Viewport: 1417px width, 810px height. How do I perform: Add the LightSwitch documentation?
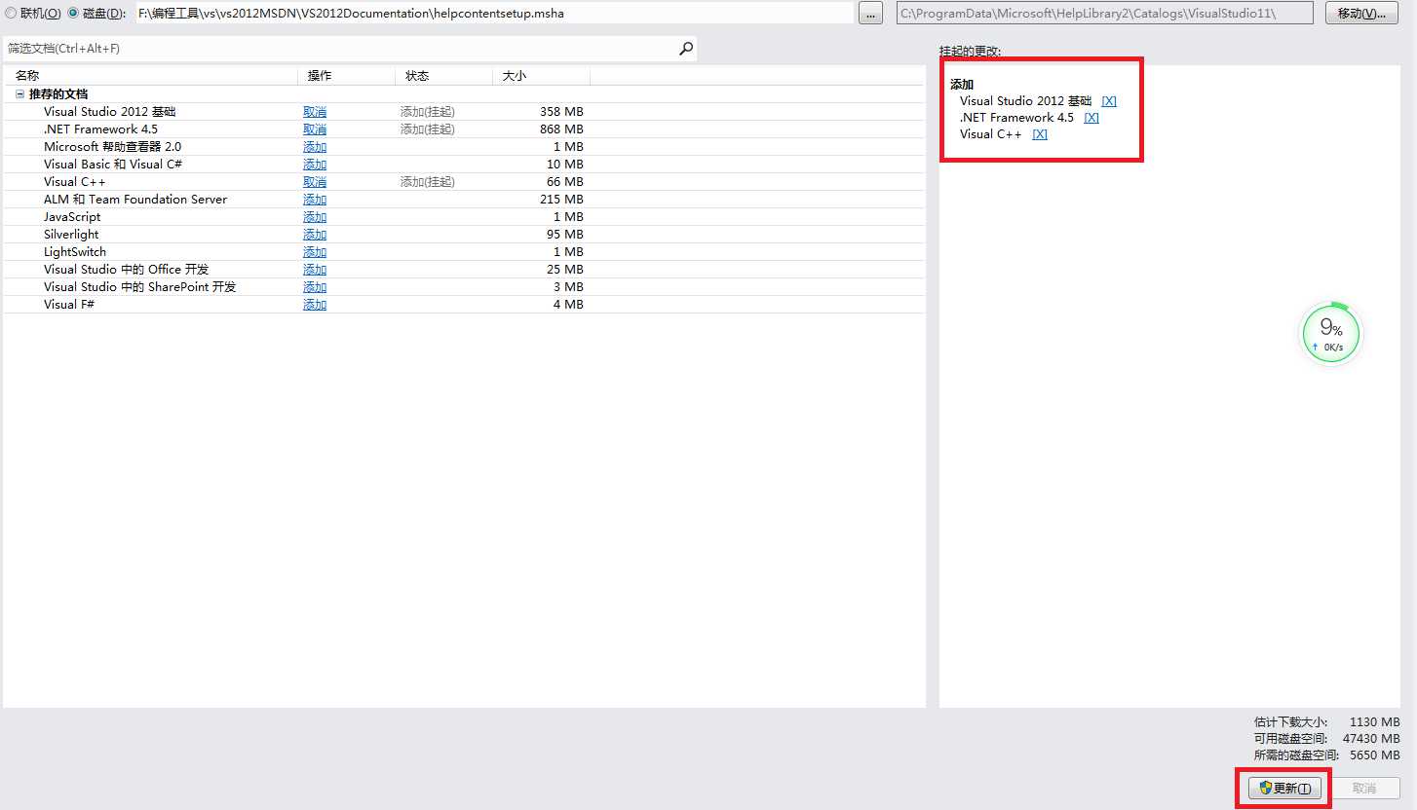(x=315, y=252)
